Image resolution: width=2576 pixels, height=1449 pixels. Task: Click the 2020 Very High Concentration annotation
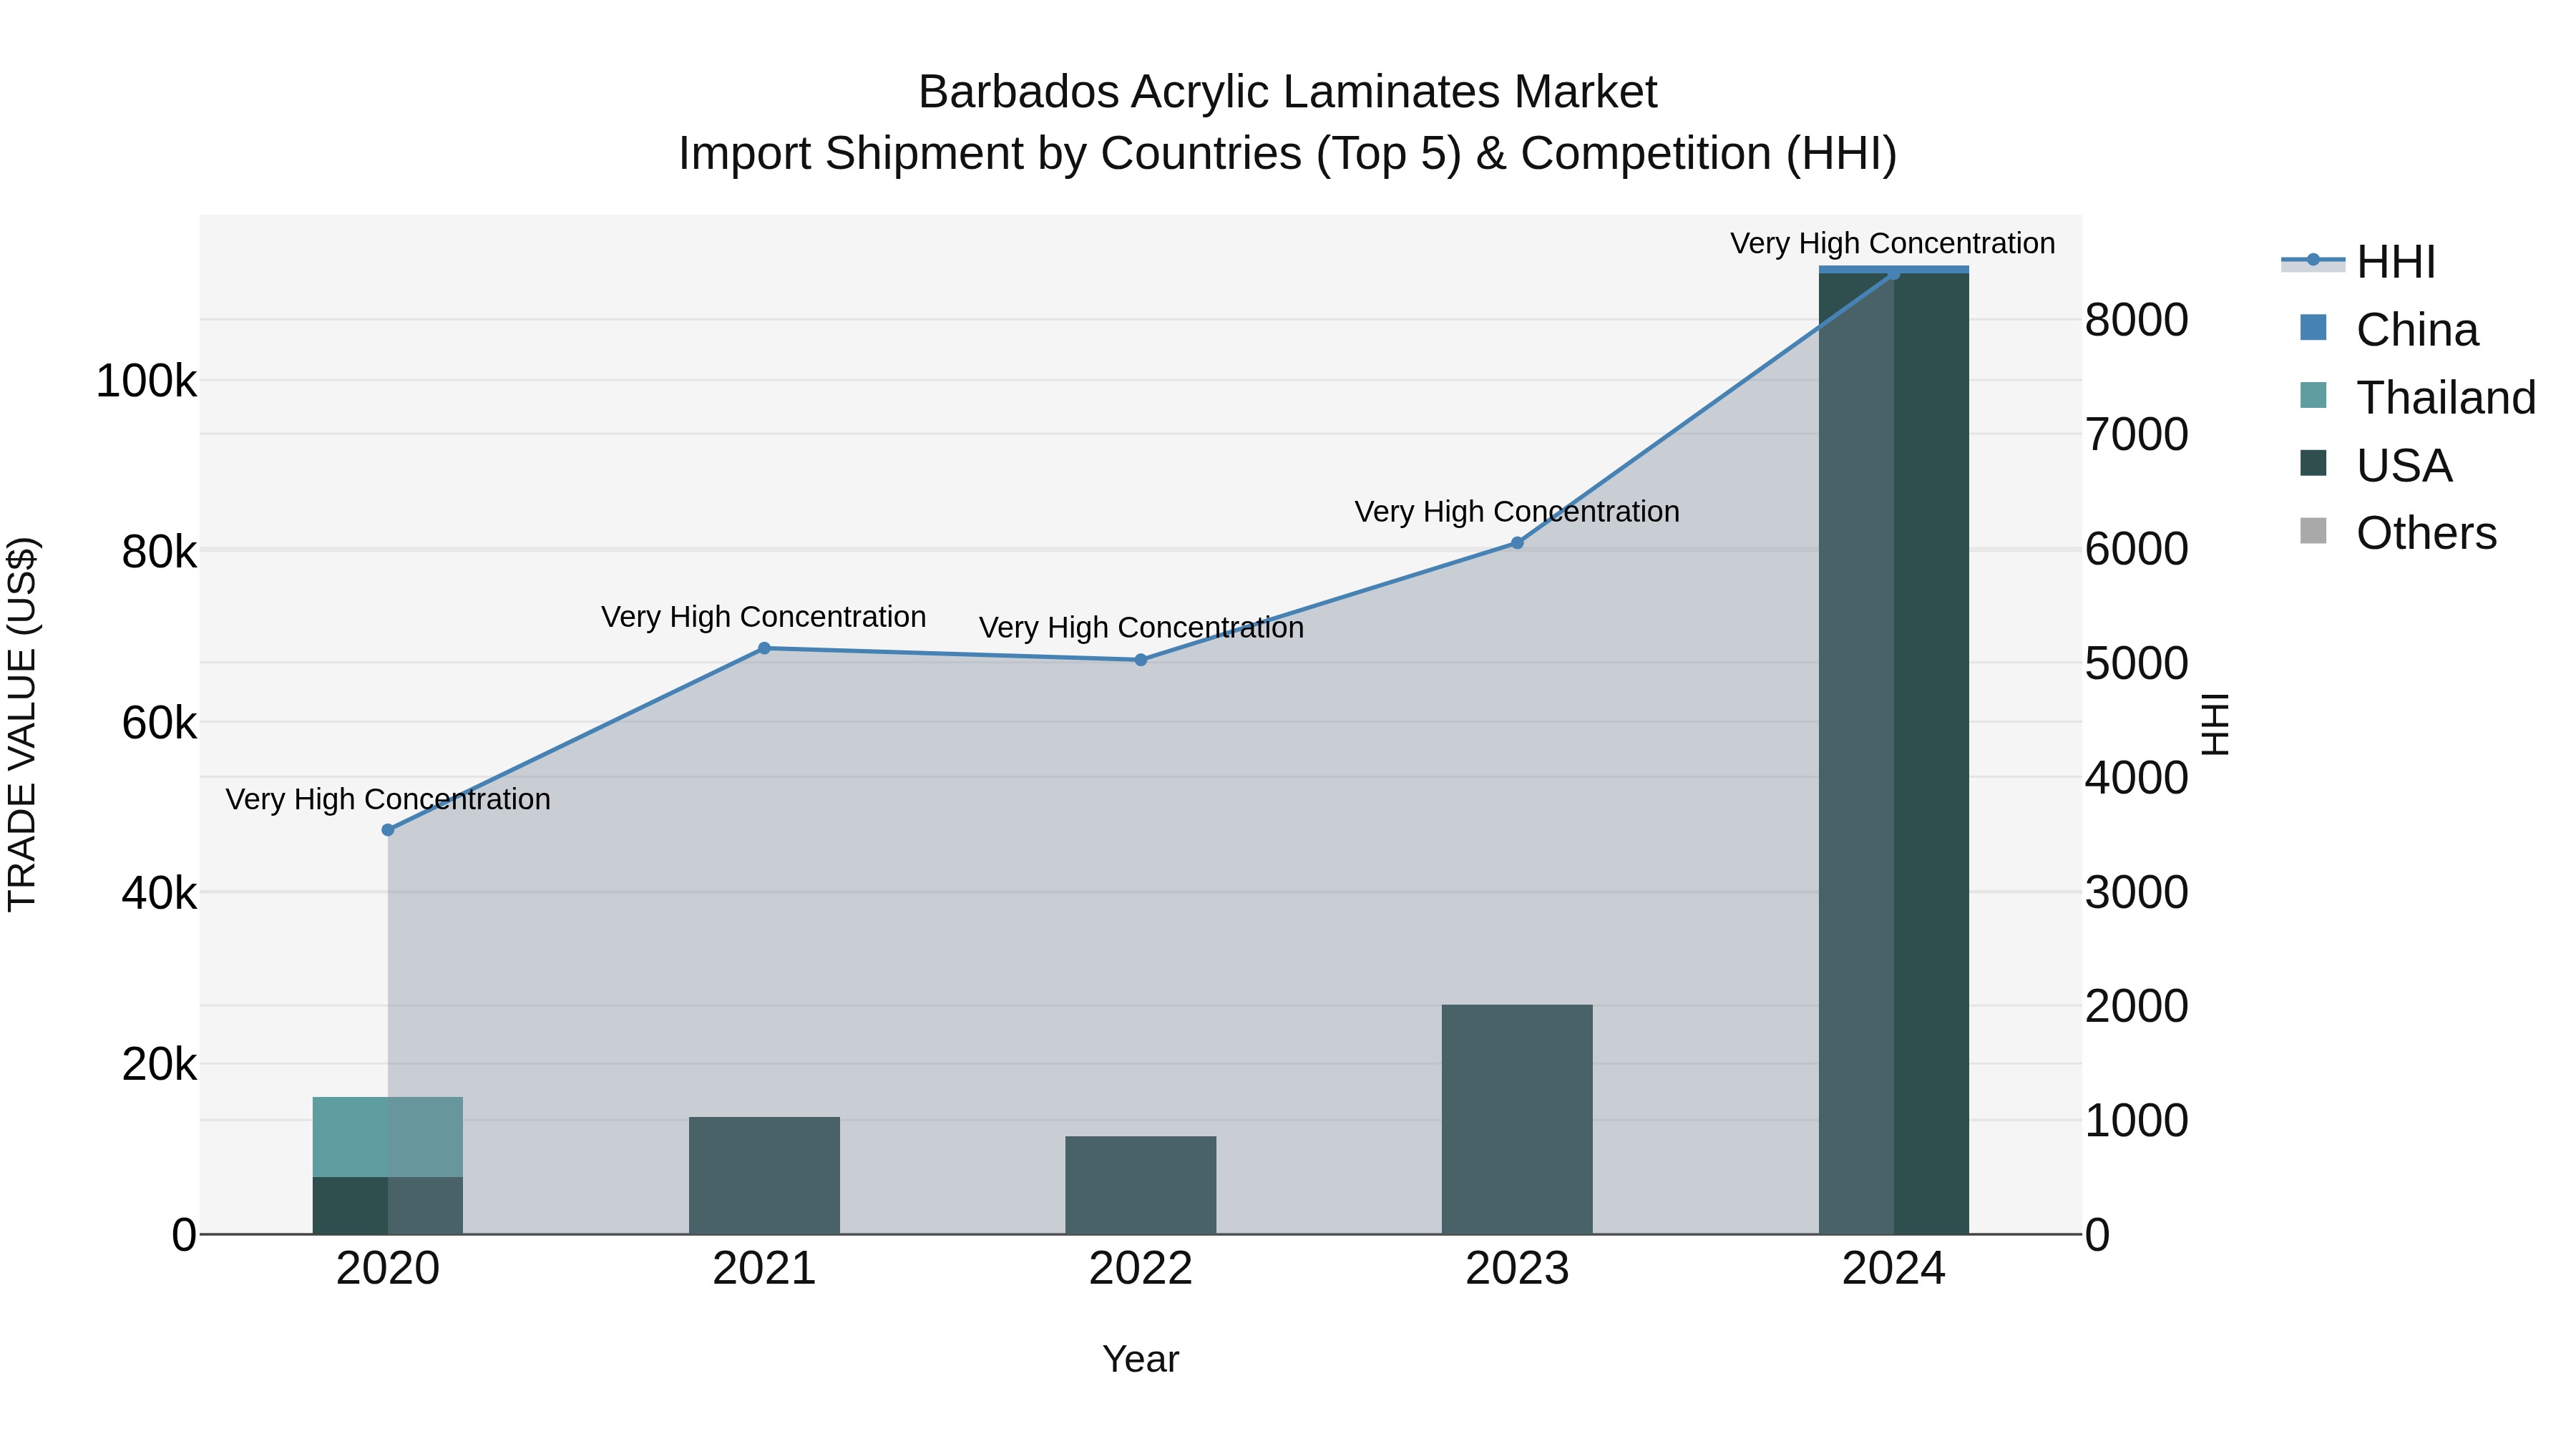(x=388, y=799)
